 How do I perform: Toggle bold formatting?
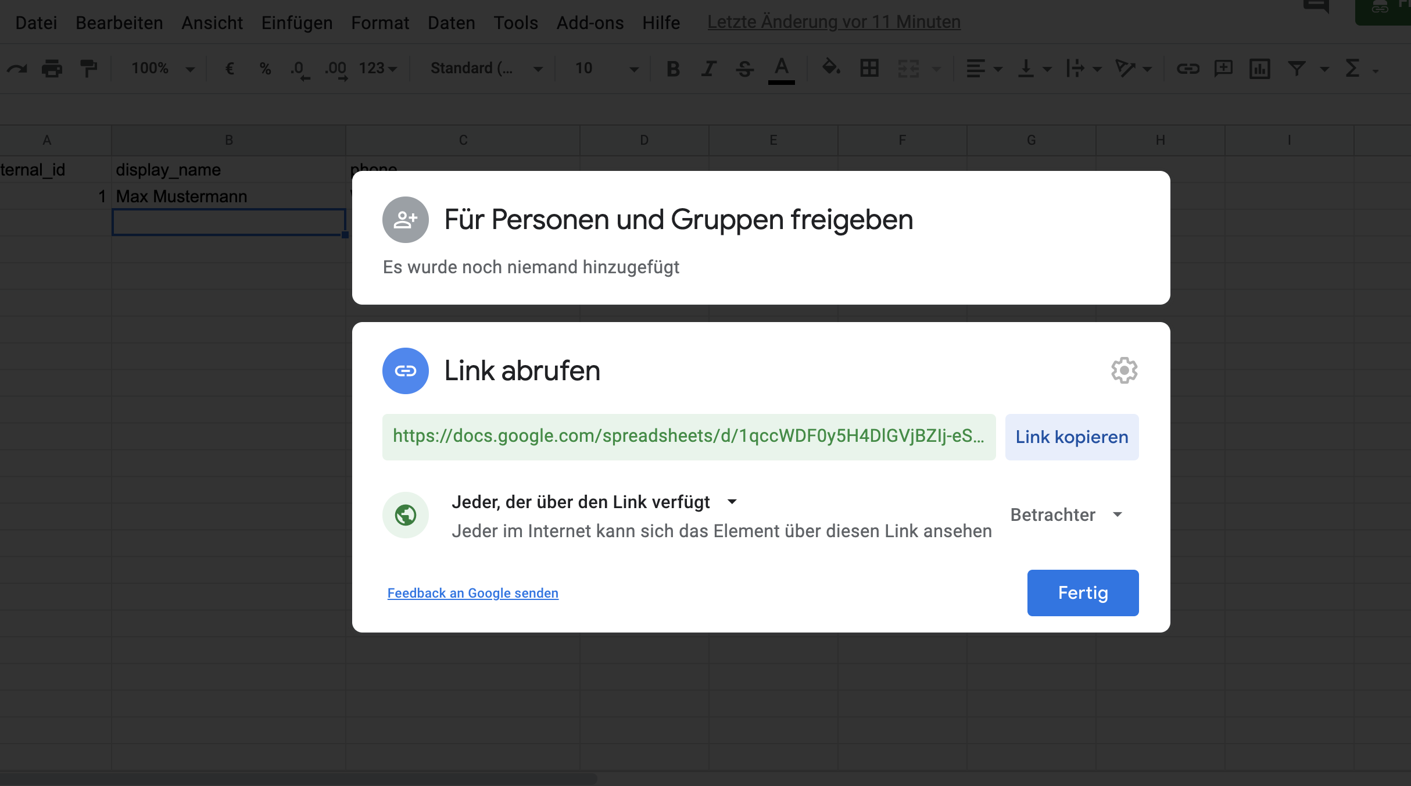[x=673, y=69]
